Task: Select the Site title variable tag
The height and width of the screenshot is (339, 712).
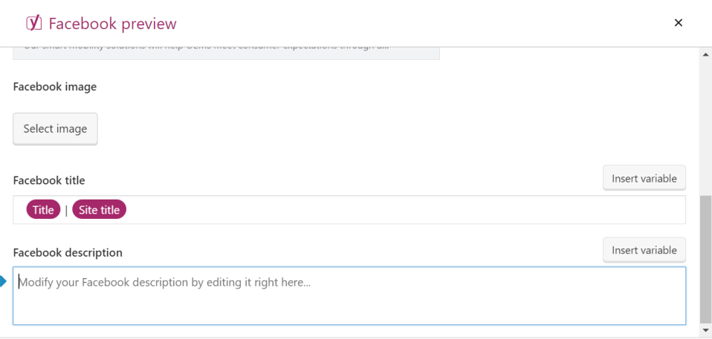Action: pos(100,210)
